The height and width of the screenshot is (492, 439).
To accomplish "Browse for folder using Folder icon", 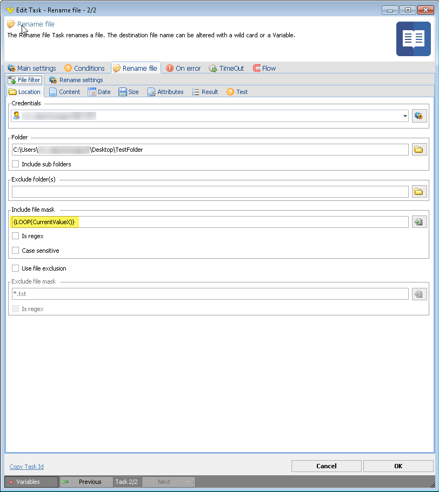I will pos(419,150).
